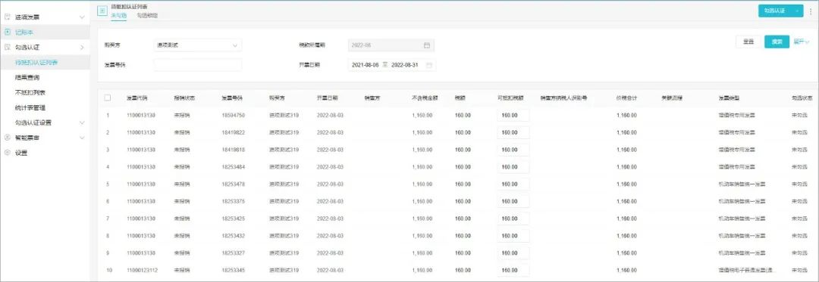Image resolution: width=819 pixels, height=282 pixels.
Task: Open 设置 in the sidebar
Action: [21, 153]
